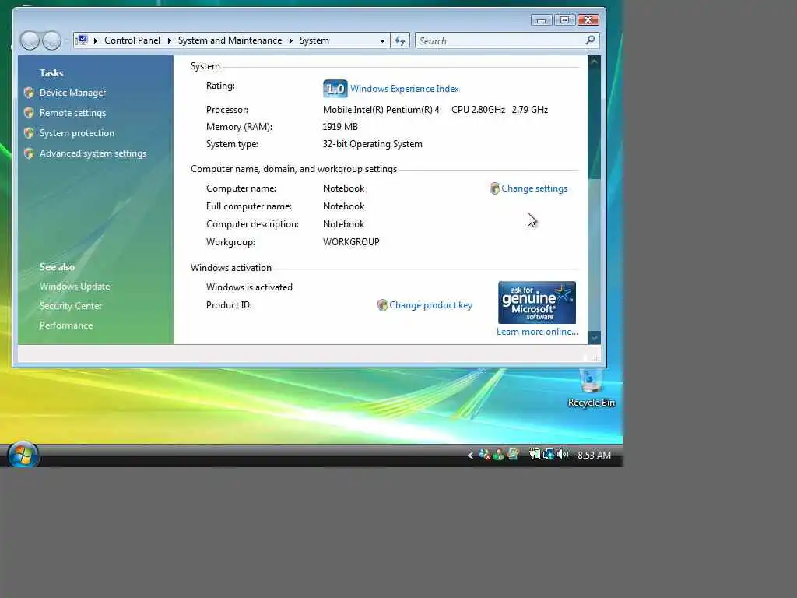Viewport: 797px width, 598px height.
Task: Open System protection task link
Action: (77, 133)
